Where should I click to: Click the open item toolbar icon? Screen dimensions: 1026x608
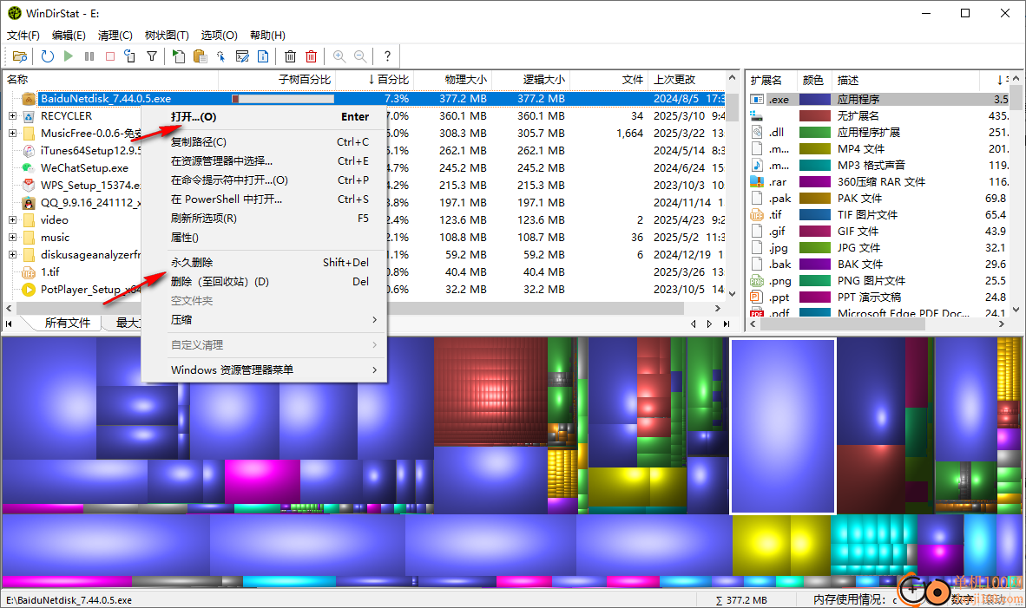[x=178, y=56]
